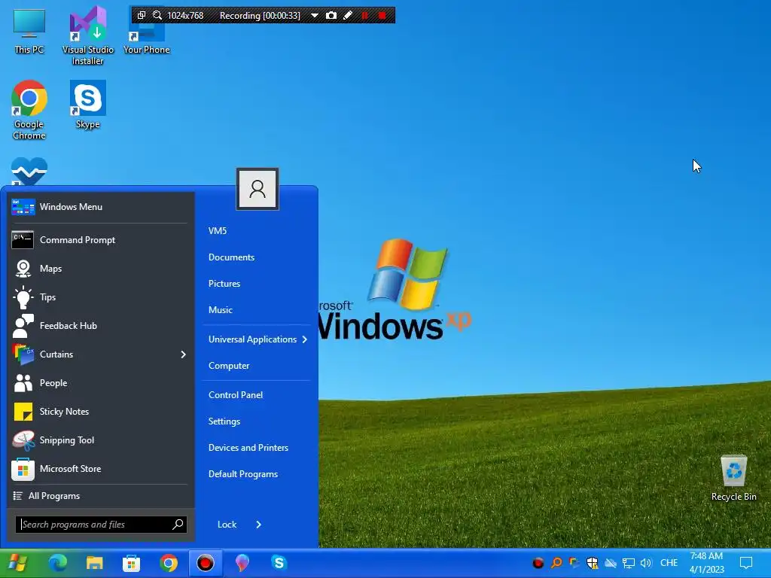The width and height of the screenshot is (771, 578).
Task: Click red recorder icon in system tray
Action: point(538,563)
